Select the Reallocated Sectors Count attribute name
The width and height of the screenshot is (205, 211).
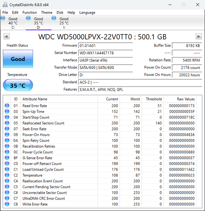pos(43,123)
